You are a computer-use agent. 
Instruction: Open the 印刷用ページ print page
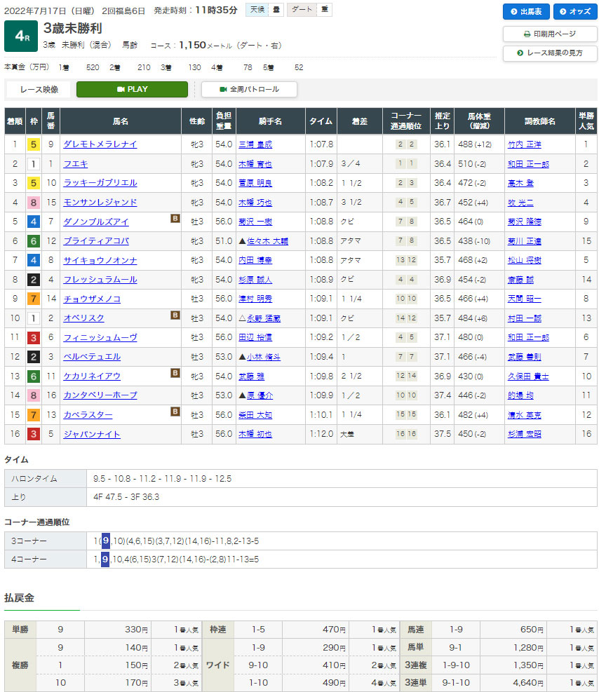point(550,34)
